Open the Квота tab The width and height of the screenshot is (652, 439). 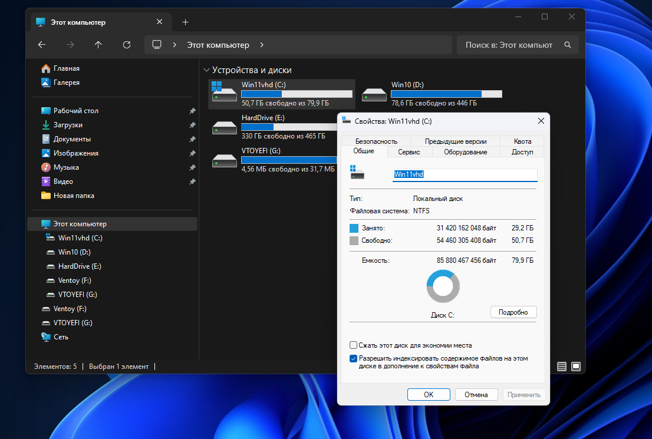coord(522,141)
